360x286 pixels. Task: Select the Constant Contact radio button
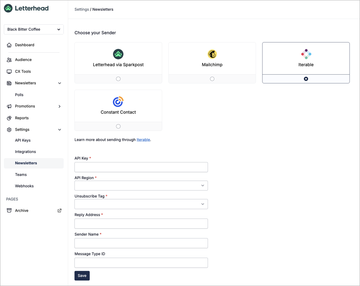click(118, 126)
